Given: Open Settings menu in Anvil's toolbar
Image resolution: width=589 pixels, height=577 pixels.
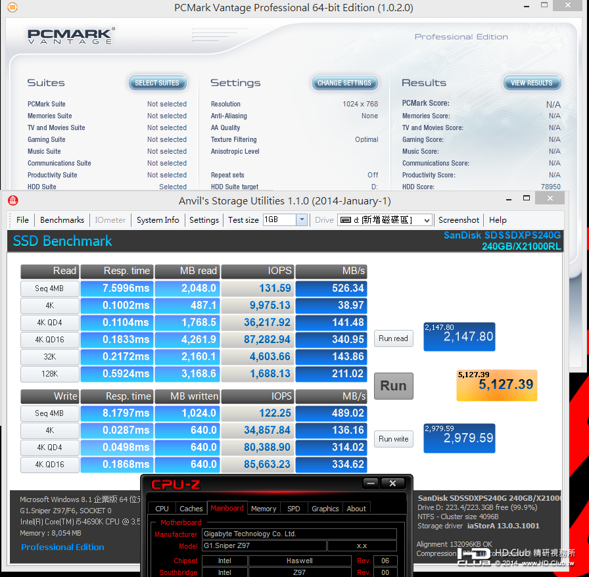Looking at the screenshot, I should pos(204,220).
